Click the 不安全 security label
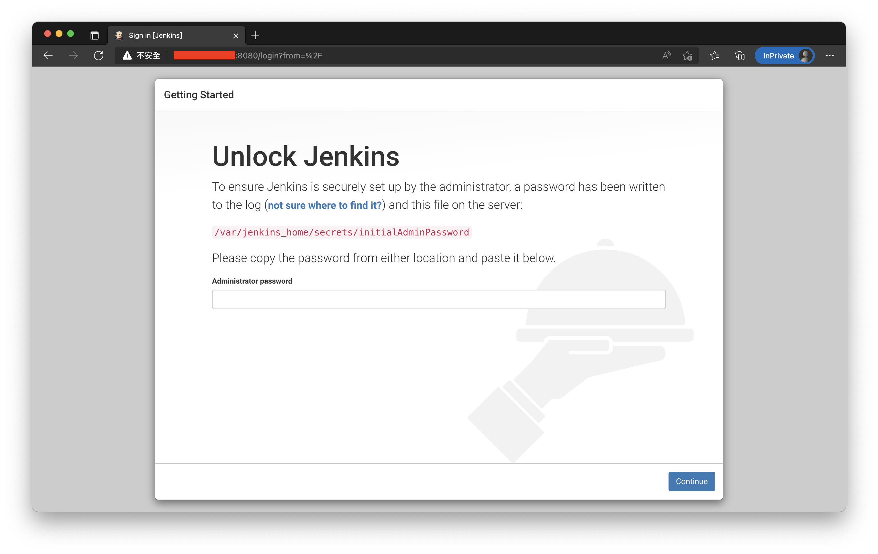The height and width of the screenshot is (554, 878). point(148,55)
